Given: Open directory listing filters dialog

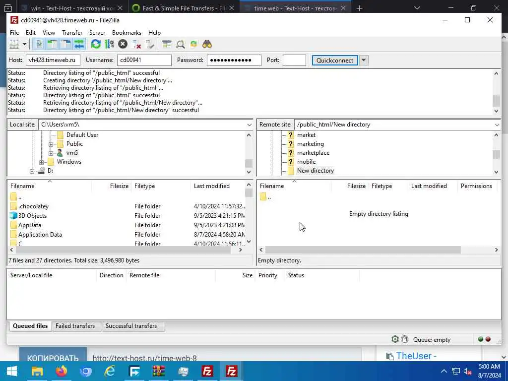Looking at the screenshot, I should click(167, 44).
